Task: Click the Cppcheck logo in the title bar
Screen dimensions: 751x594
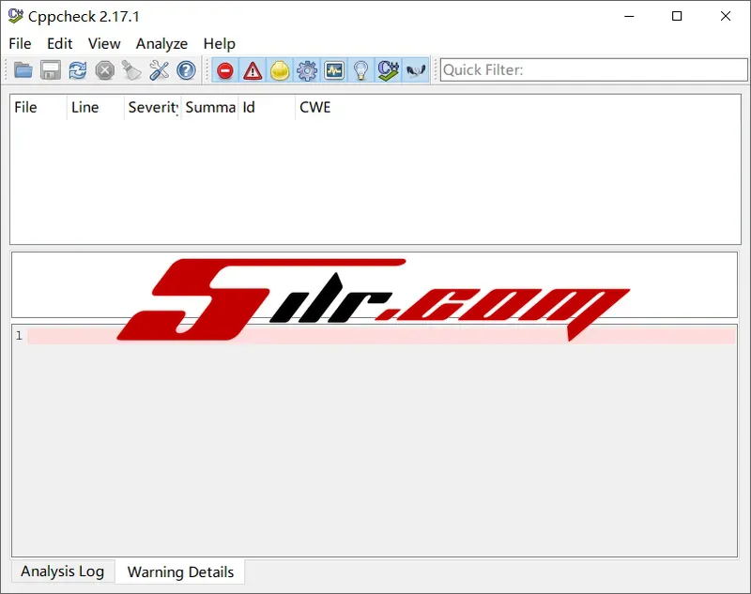Action: [x=15, y=16]
